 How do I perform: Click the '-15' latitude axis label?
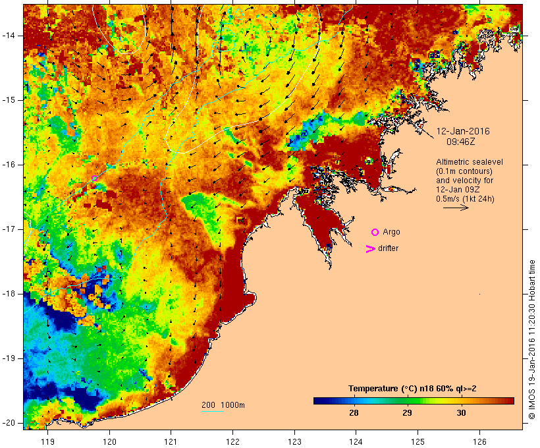tap(9, 100)
